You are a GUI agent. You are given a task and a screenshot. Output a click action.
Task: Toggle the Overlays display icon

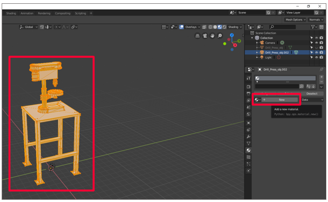[x=181, y=27]
